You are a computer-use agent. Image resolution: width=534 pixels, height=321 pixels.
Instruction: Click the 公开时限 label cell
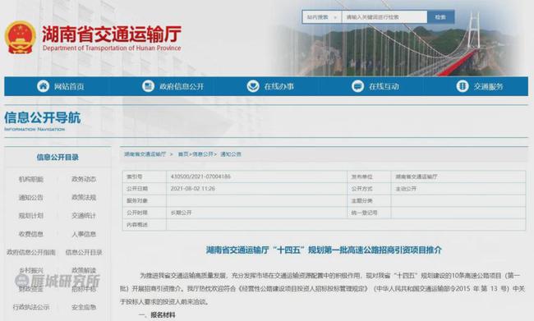click(x=145, y=213)
